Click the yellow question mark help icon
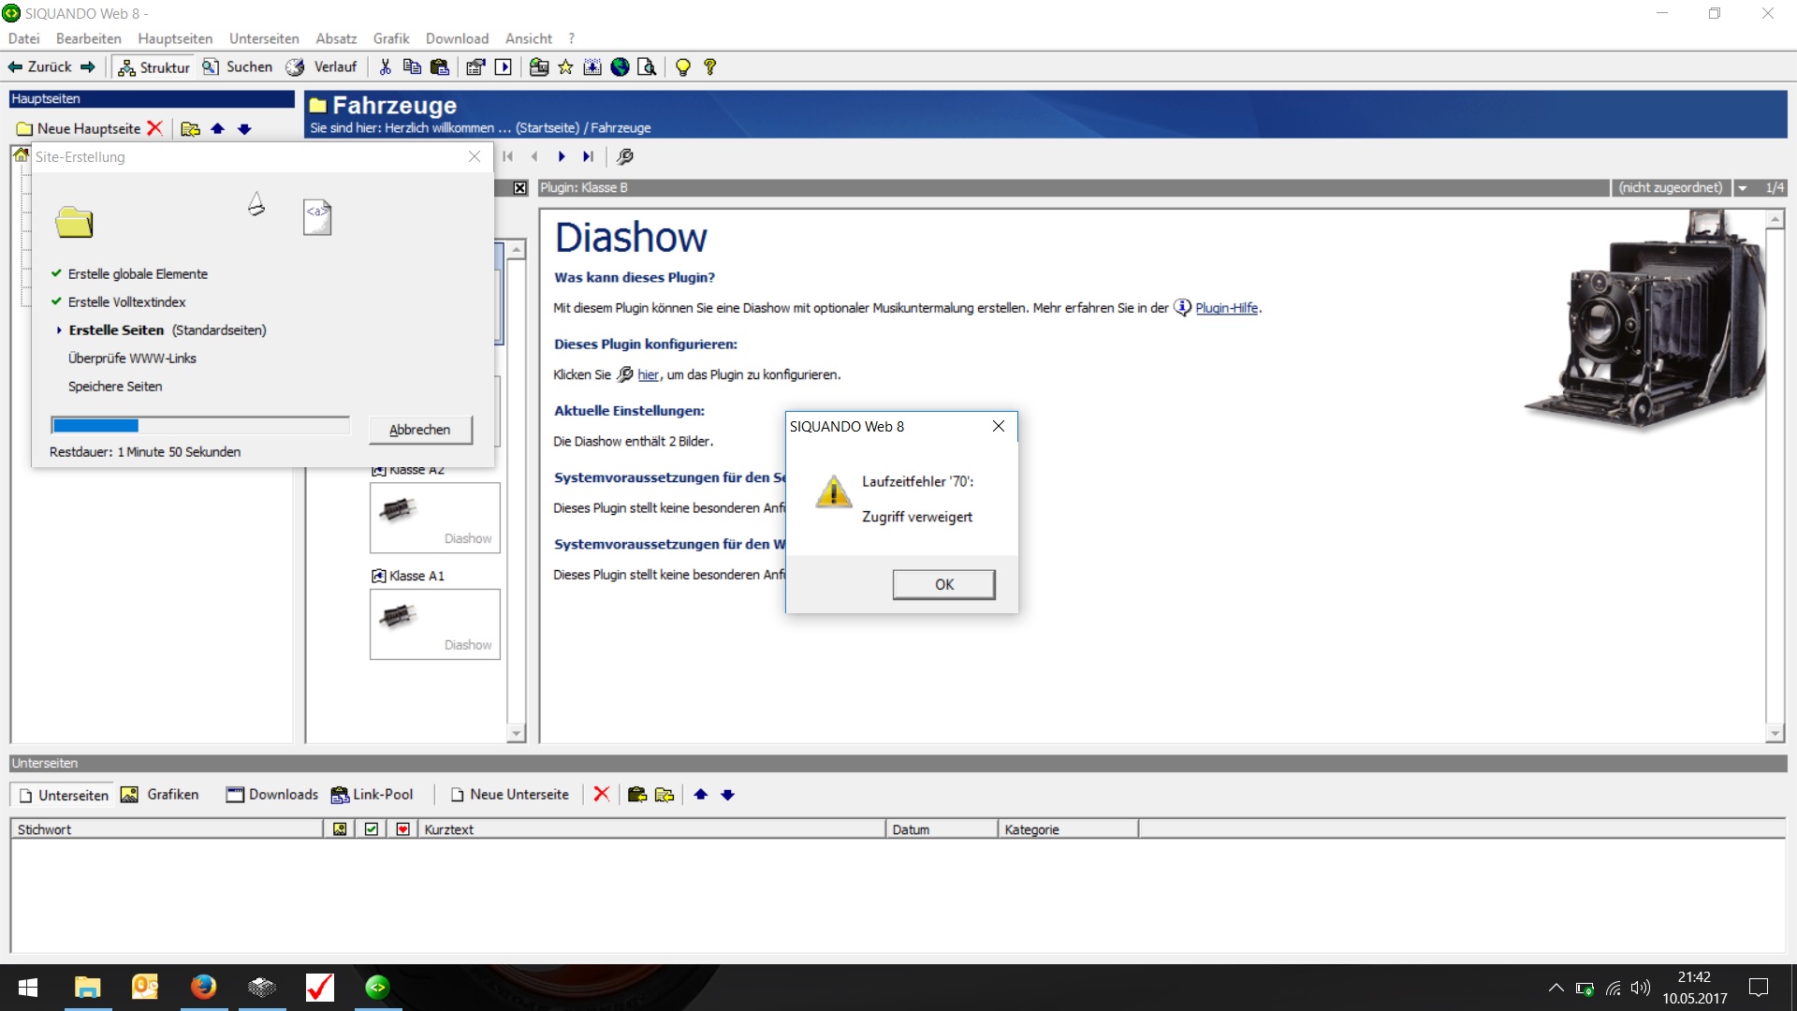Image resolution: width=1797 pixels, height=1011 pixels. pos(710,66)
